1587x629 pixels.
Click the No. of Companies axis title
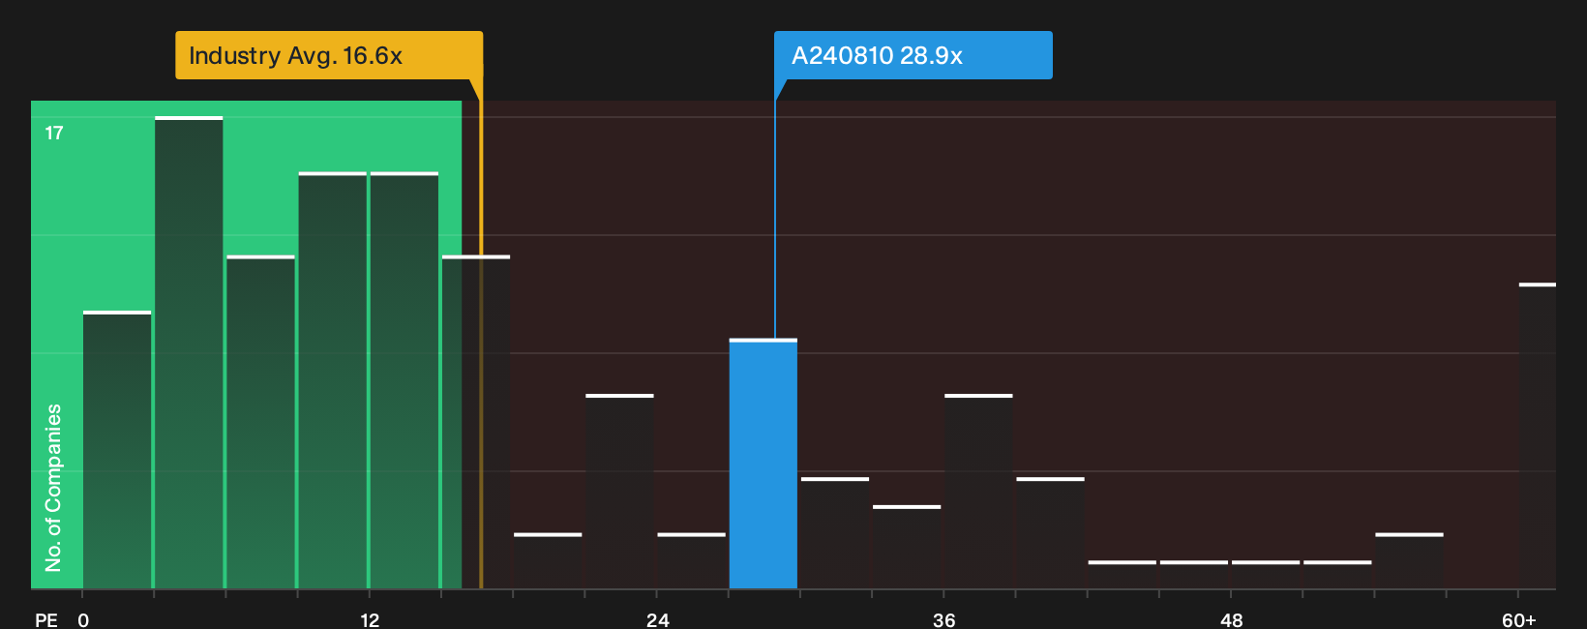tap(53, 488)
